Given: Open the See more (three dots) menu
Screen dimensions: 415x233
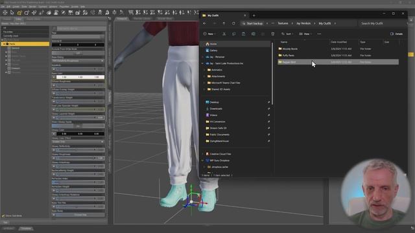Looking at the screenshot, I should 319,34.
